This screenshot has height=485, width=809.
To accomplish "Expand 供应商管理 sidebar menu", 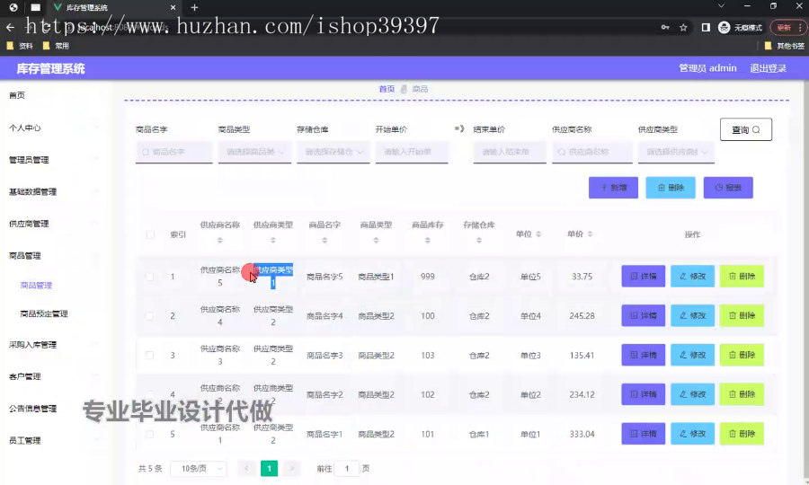I will [54, 224].
